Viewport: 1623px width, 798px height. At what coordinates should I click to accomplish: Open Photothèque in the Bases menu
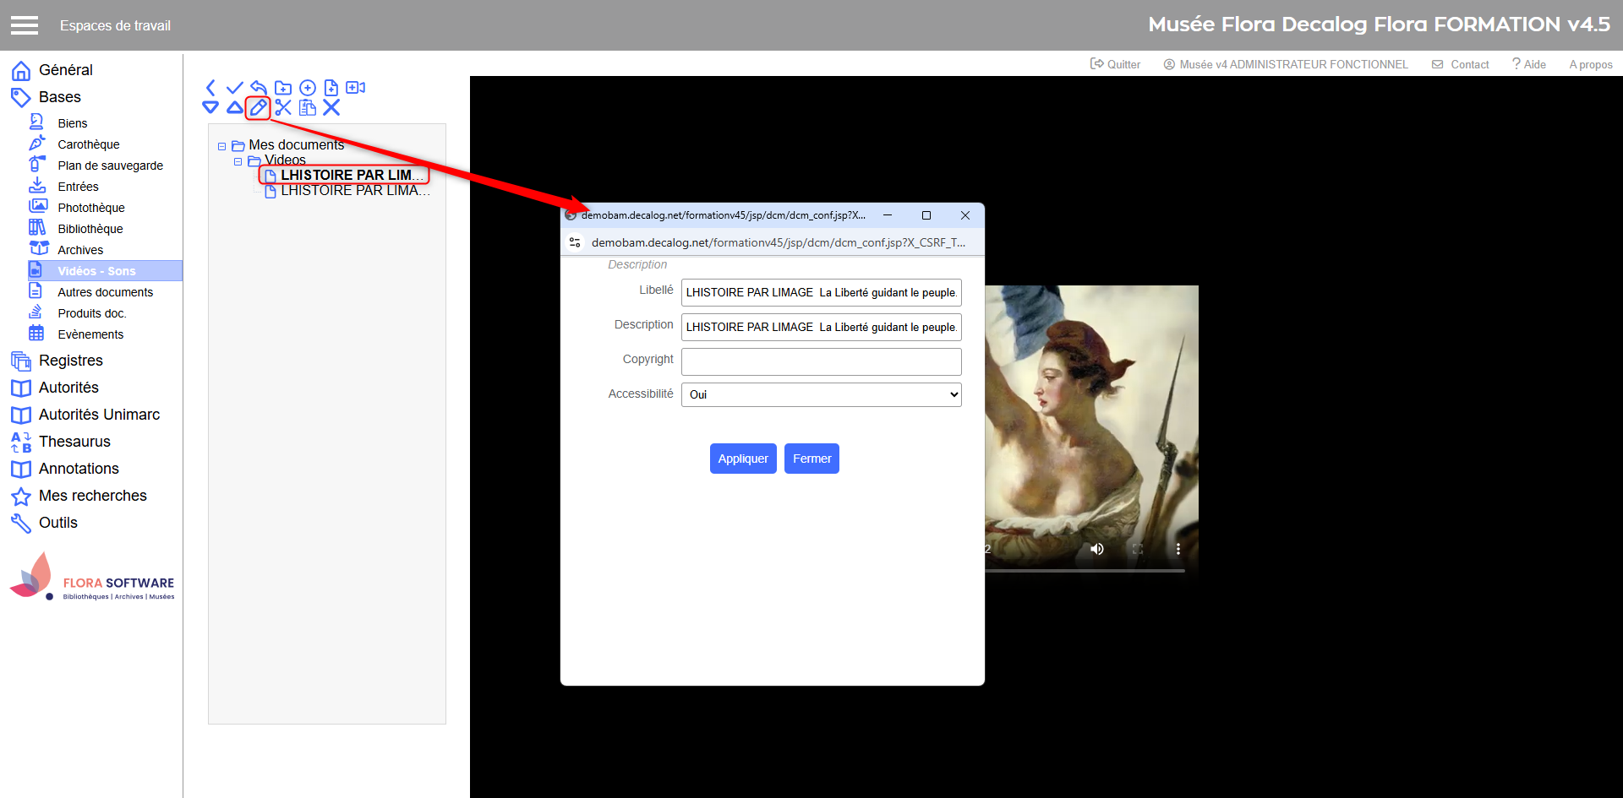coord(90,208)
